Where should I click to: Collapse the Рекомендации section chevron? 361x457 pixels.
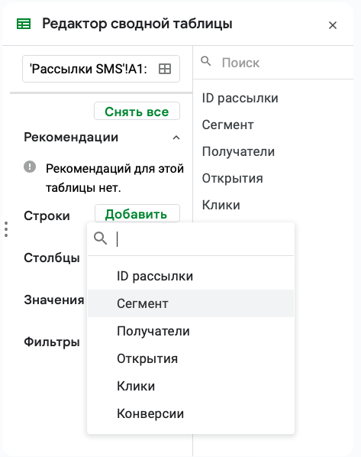(x=176, y=138)
